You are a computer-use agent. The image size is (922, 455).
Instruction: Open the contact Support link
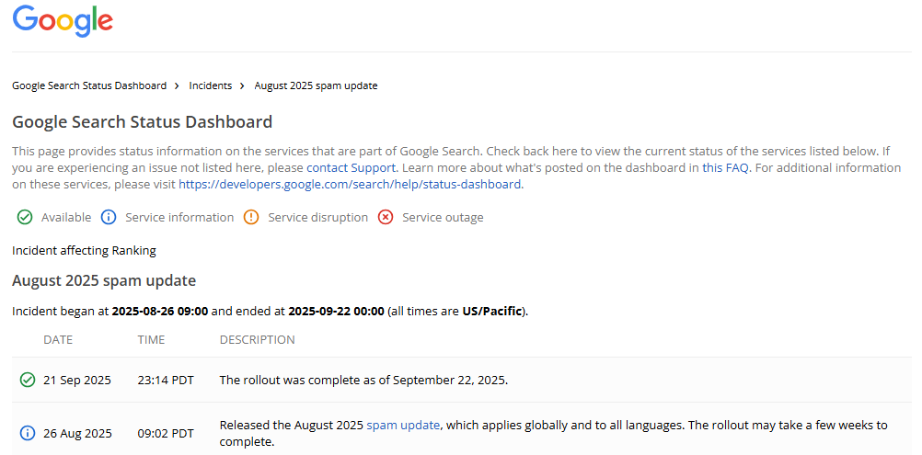tap(351, 168)
